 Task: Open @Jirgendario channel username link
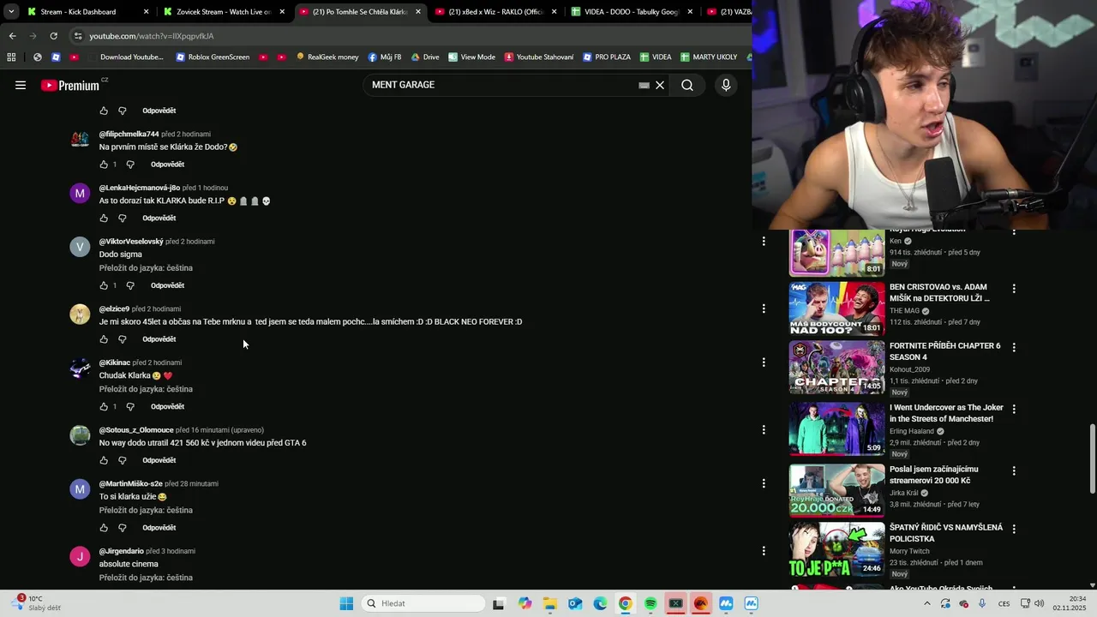[121, 551]
